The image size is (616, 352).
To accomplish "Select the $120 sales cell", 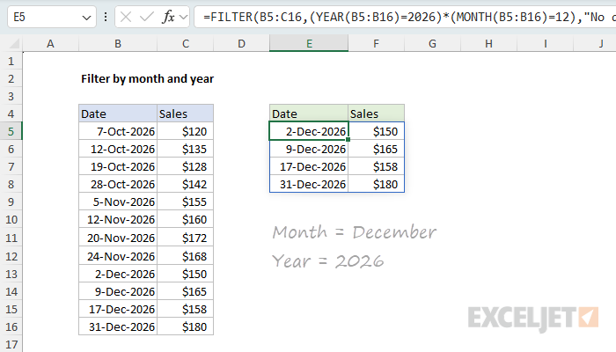I will (x=186, y=131).
